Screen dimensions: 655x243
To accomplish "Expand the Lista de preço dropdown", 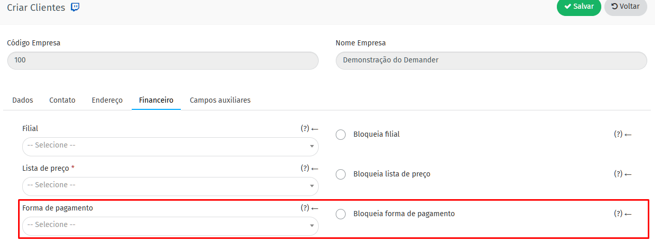I will 170,186.
